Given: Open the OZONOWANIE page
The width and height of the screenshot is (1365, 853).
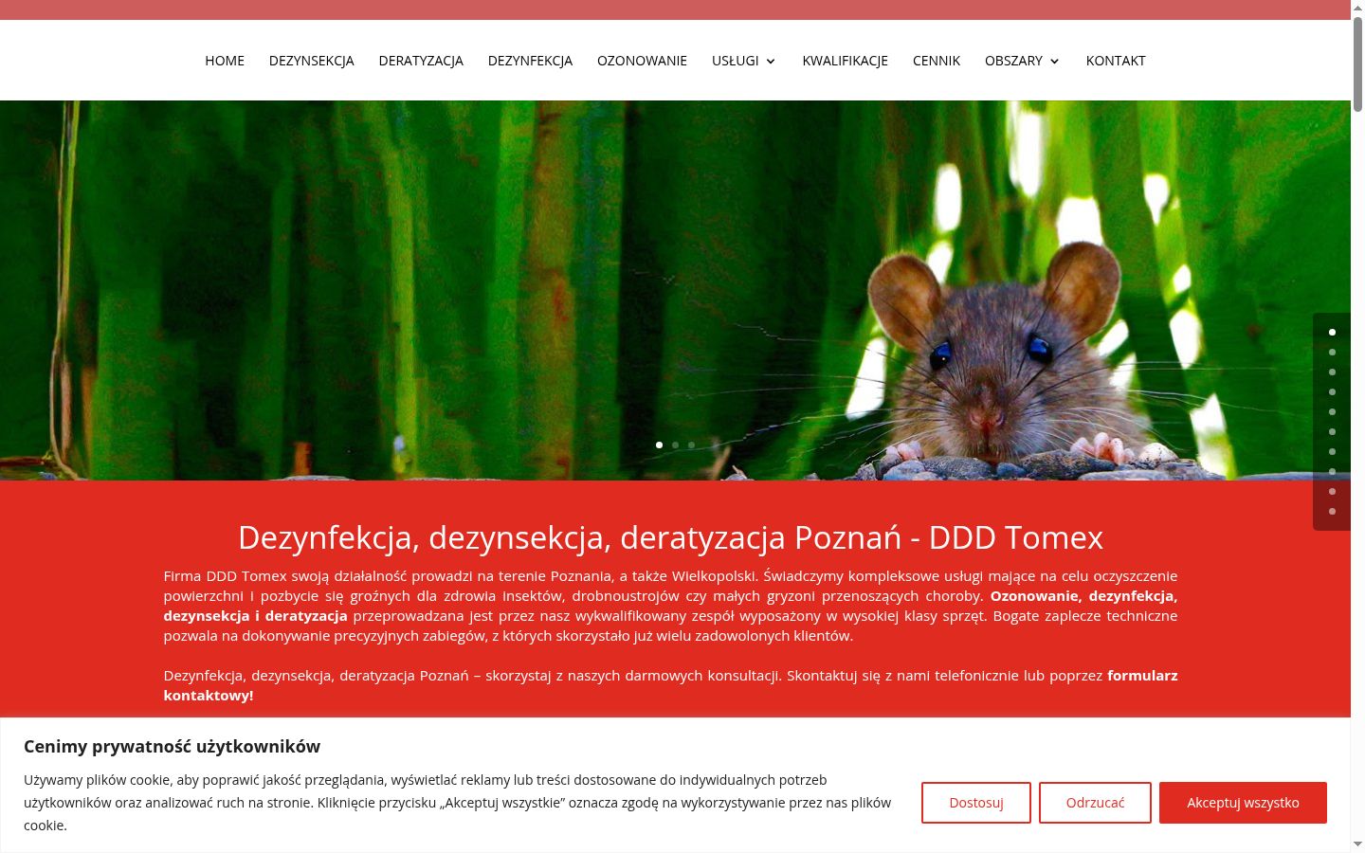Looking at the screenshot, I should tap(642, 61).
